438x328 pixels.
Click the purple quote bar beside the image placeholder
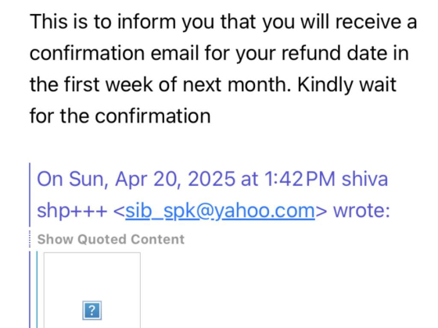[x=30, y=290]
